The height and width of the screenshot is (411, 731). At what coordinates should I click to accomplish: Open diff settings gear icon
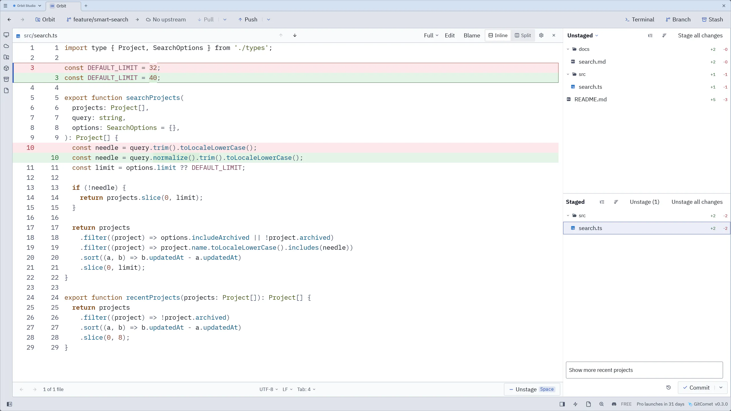pos(541,35)
